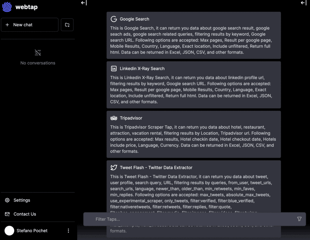The width and height of the screenshot is (310, 240).
Task: Open the filter funnel options
Action: [x=299, y=219]
